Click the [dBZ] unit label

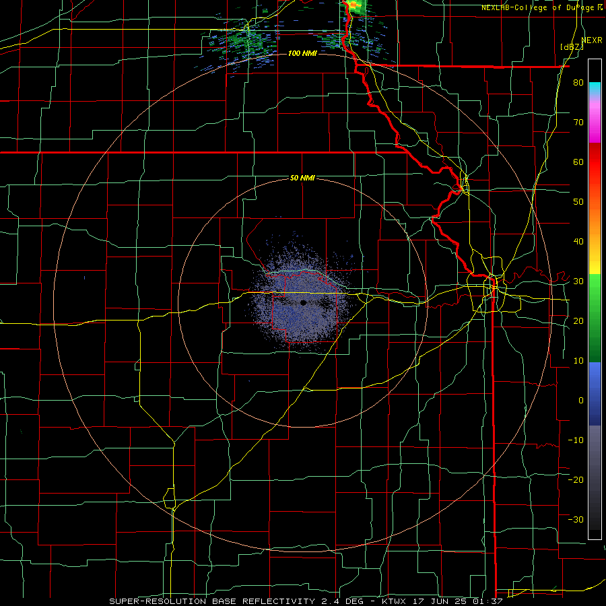click(572, 46)
